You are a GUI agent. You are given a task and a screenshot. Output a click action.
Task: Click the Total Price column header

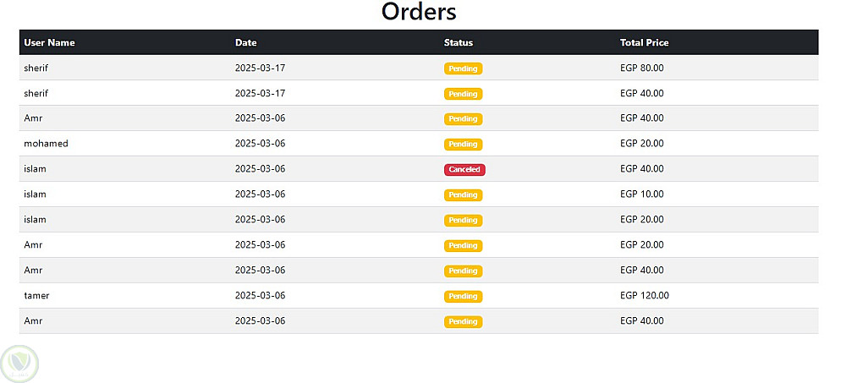[644, 42]
